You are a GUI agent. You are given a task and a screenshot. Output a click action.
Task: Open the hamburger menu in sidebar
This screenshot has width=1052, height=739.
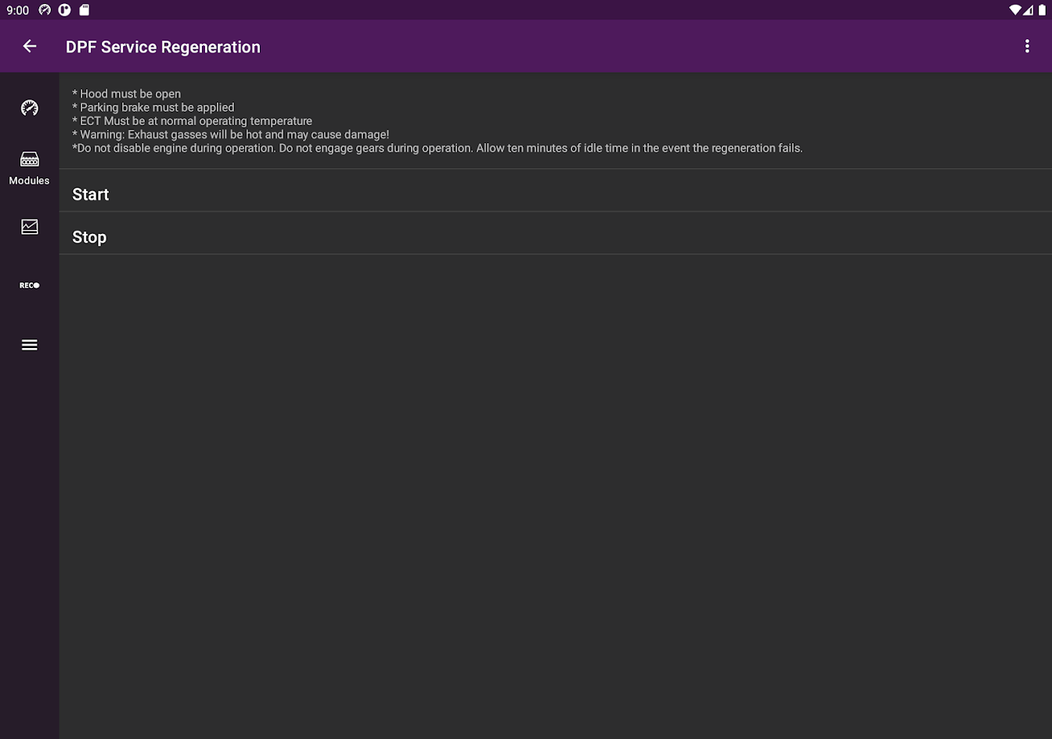pyautogui.click(x=30, y=345)
